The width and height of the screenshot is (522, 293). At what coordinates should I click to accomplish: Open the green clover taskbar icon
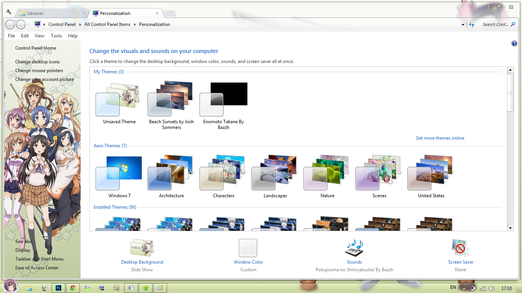click(x=145, y=288)
